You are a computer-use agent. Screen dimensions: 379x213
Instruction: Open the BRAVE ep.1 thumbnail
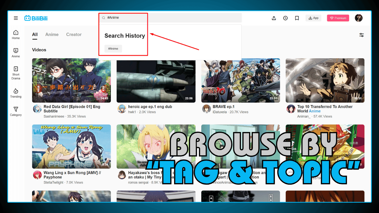(240, 80)
